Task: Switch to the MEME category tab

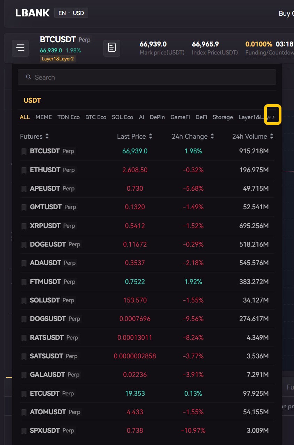Action: coord(44,117)
